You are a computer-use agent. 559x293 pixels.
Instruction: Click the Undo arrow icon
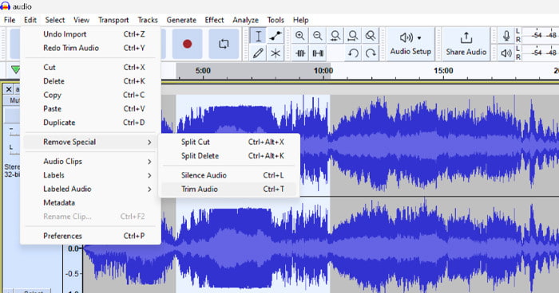[x=353, y=53]
